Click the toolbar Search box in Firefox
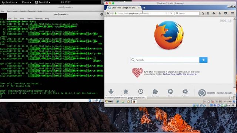The width and height of the screenshot is (237, 133). tap(187, 13)
